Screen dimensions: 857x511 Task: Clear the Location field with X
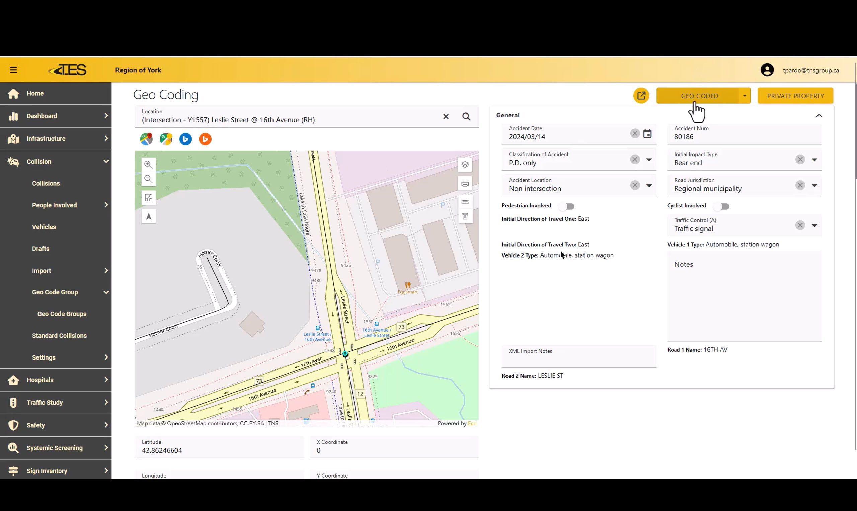coord(446,117)
